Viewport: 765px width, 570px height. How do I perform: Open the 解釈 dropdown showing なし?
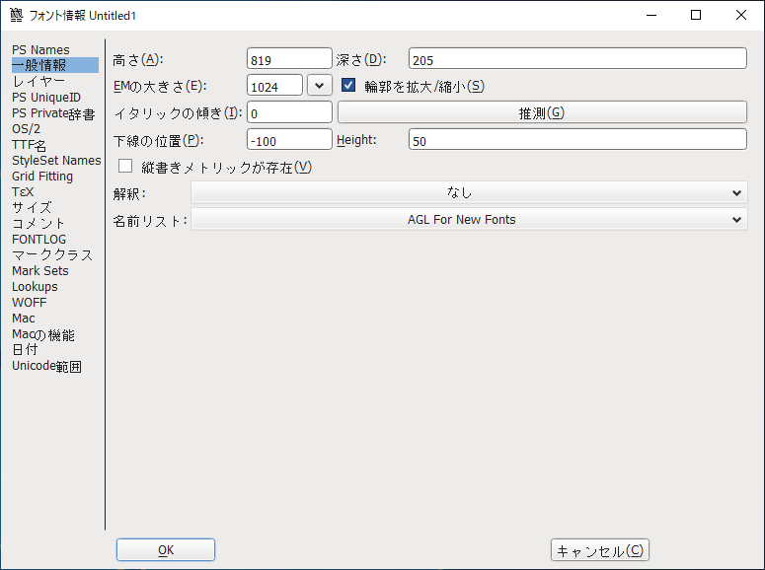click(x=469, y=192)
